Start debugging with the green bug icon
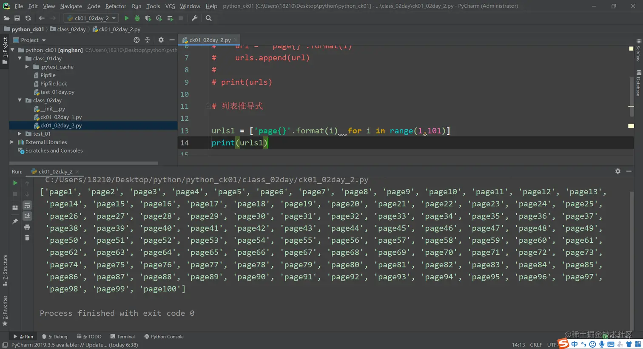The height and width of the screenshot is (349, 643). point(137,18)
